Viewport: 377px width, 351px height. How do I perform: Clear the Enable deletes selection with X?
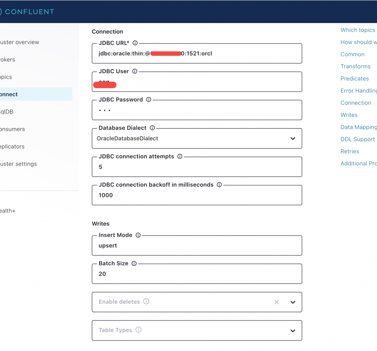pos(277,302)
